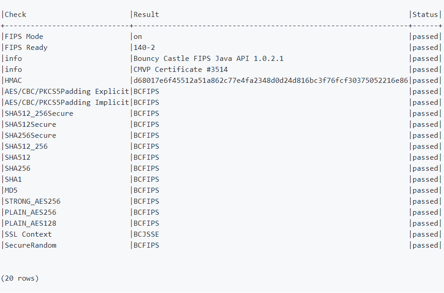This screenshot has width=444, height=293.
Task: Click the Bouncy Castle FIPS Java API text
Action: pyautogui.click(x=208, y=59)
